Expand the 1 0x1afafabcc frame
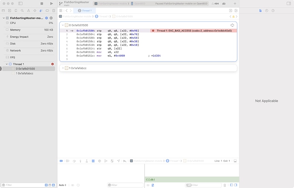 [63, 68]
